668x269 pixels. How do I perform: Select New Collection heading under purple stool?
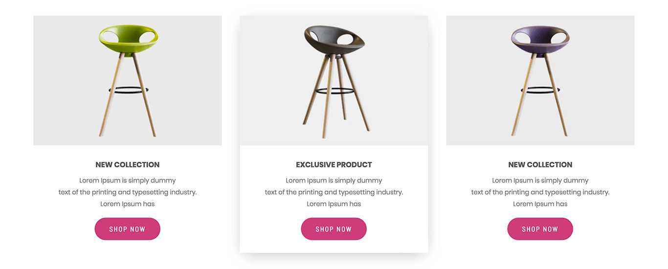point(540,165)
